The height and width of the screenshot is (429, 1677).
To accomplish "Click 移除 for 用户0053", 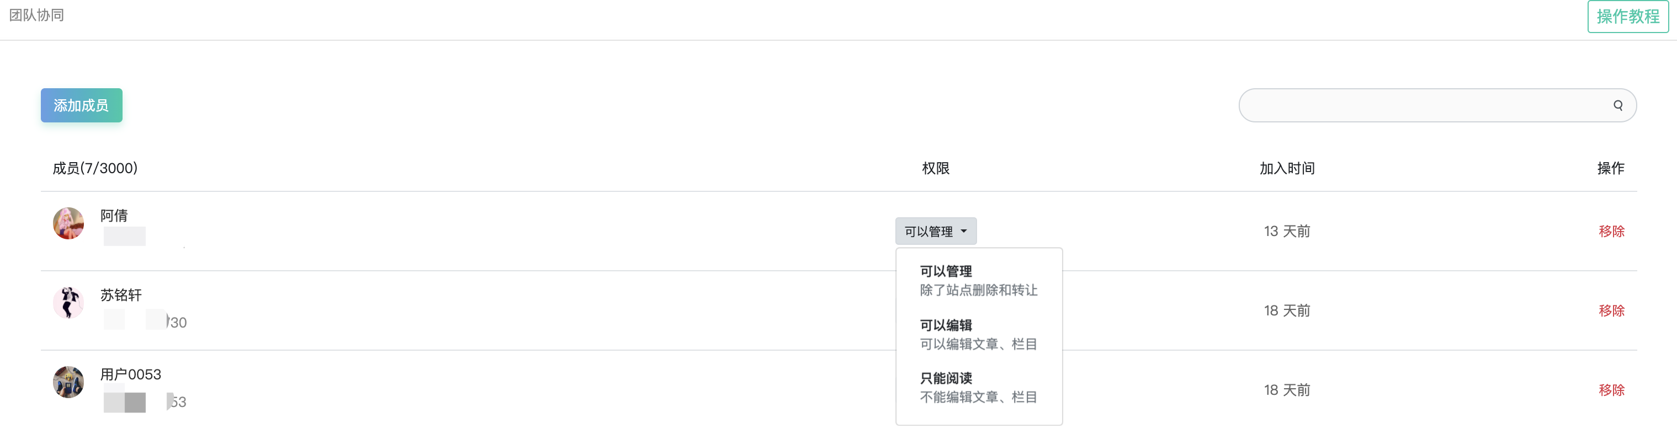I will (1612, 389).
